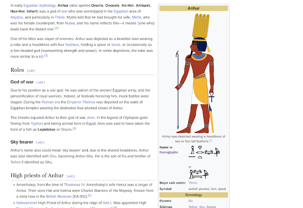
Task: Follow the British Museum link
Action: coord(59,197)
